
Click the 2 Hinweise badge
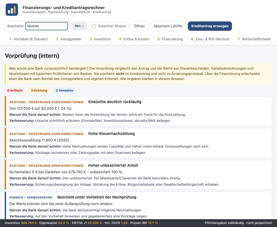(64, 90)
